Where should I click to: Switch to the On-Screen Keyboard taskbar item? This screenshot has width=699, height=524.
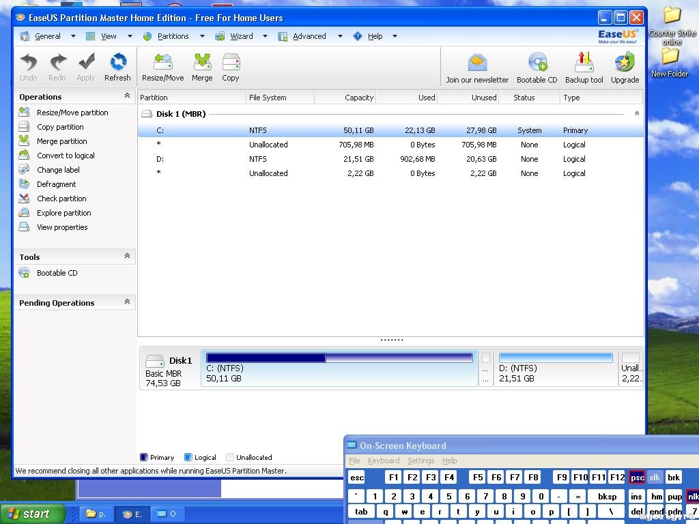tap(168, 514)
